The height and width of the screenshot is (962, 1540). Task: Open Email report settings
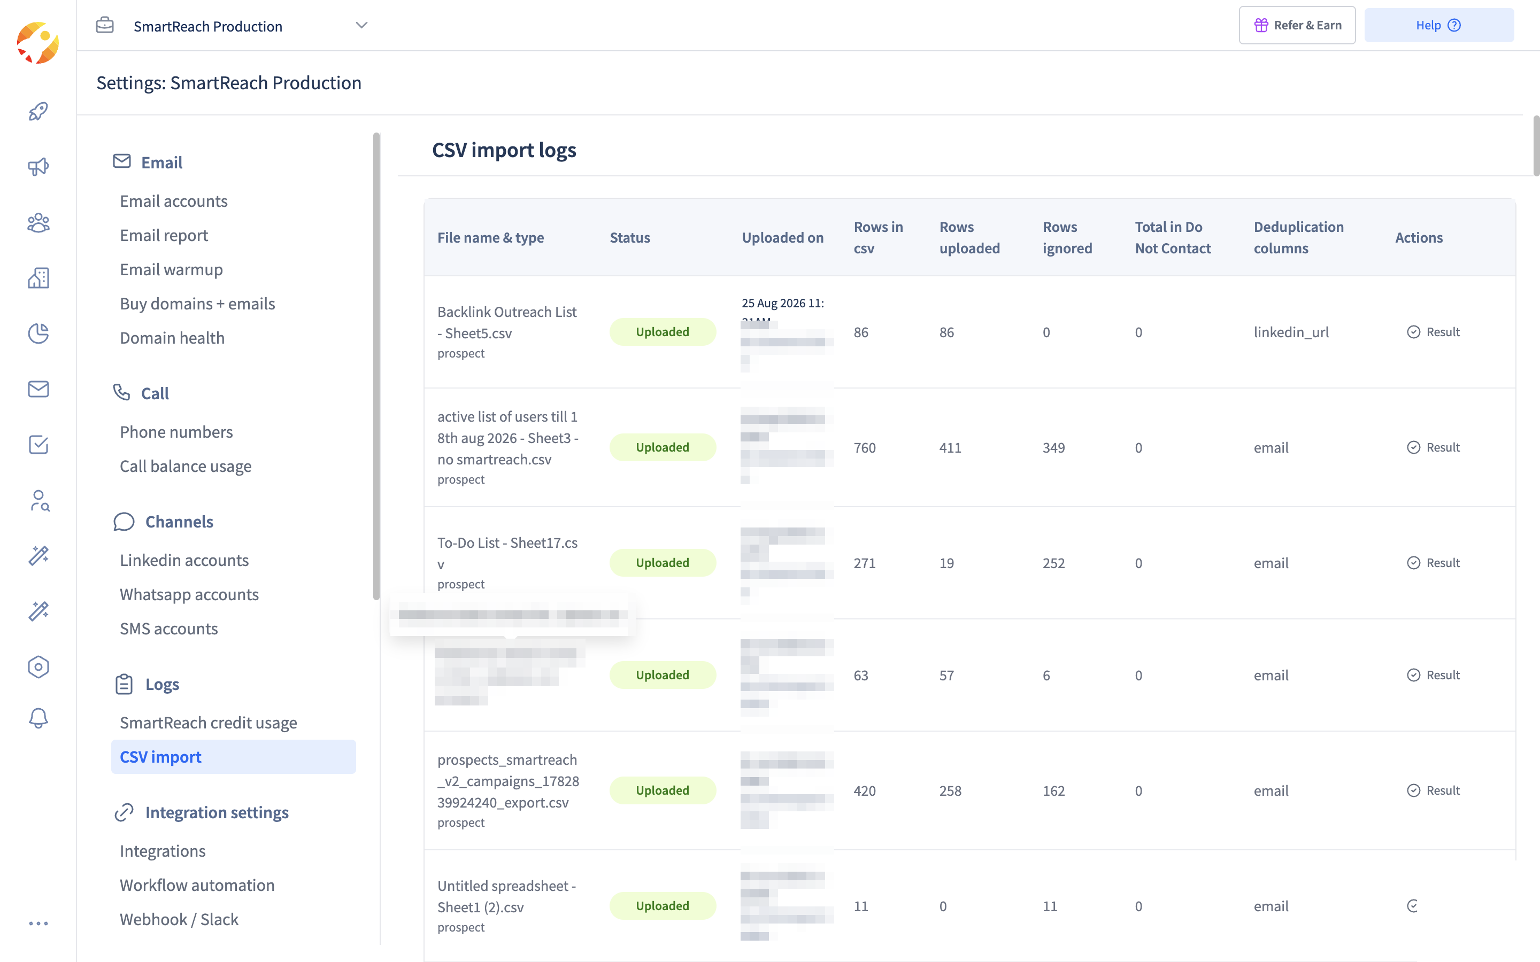click(x=164, y=235)
